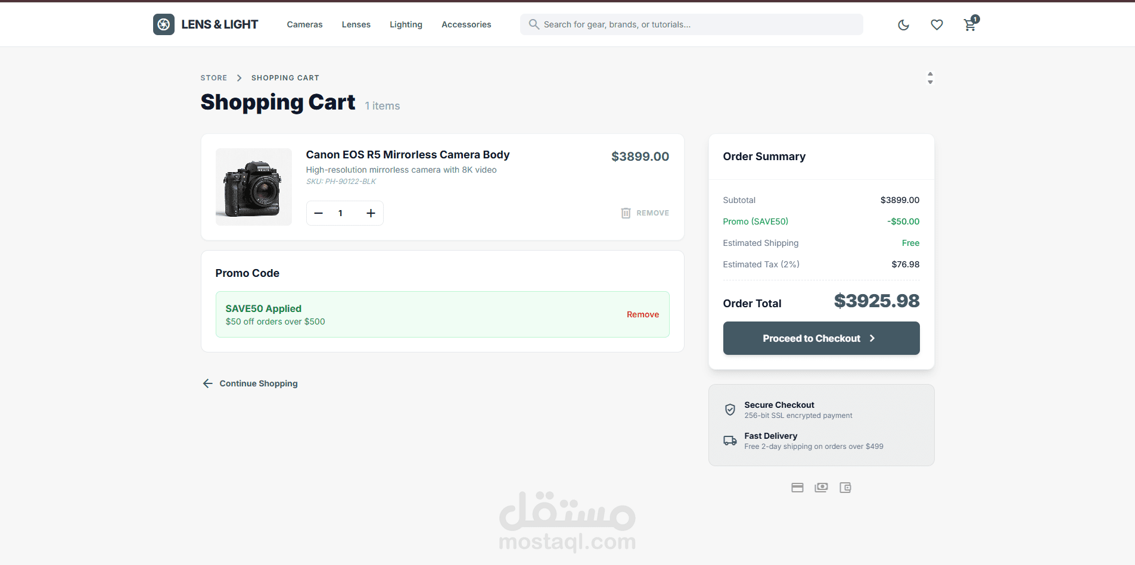Open the wishlist heart icon
The height and width of the screenshot is (565, 1135).
coord(937,24)
